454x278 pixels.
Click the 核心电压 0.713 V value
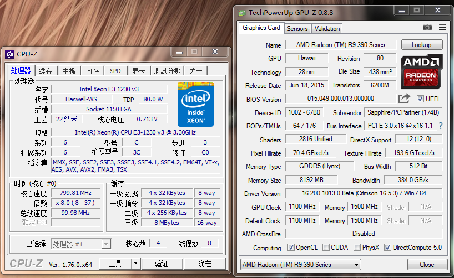click(x=148, y=119)
